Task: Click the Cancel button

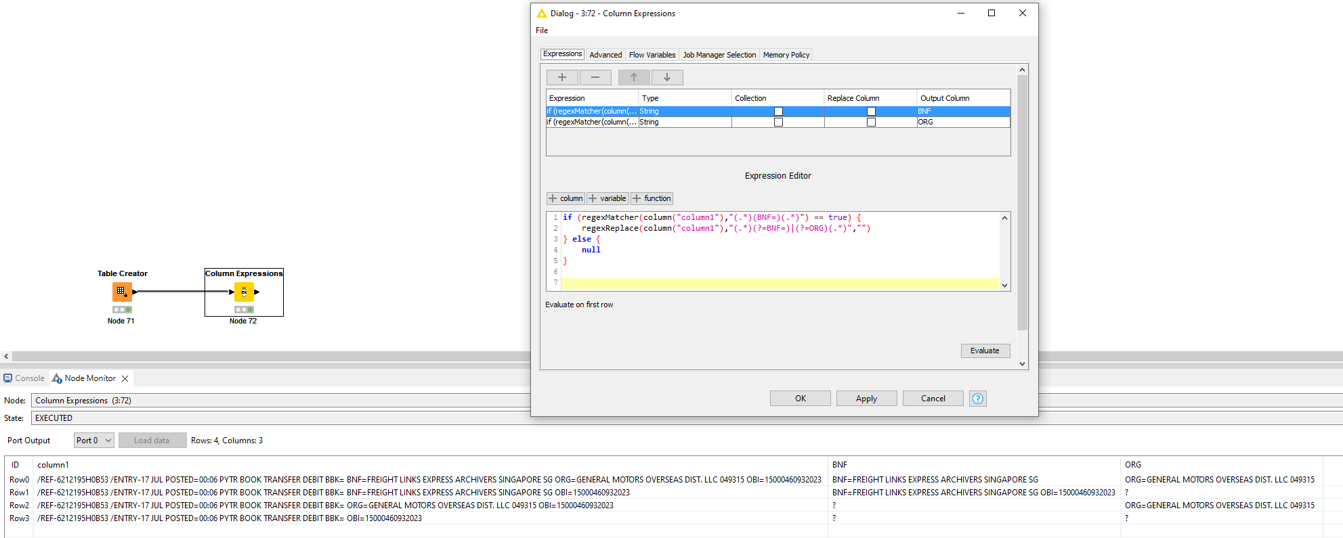Action: [933, 399]
